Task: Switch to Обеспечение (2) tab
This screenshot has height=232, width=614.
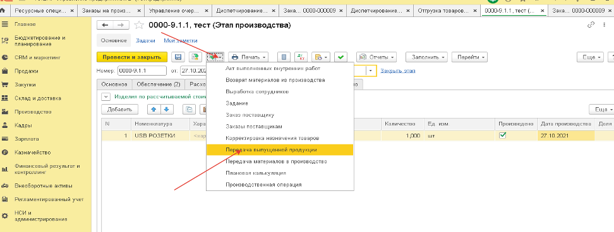Action: tap(158, 84)
